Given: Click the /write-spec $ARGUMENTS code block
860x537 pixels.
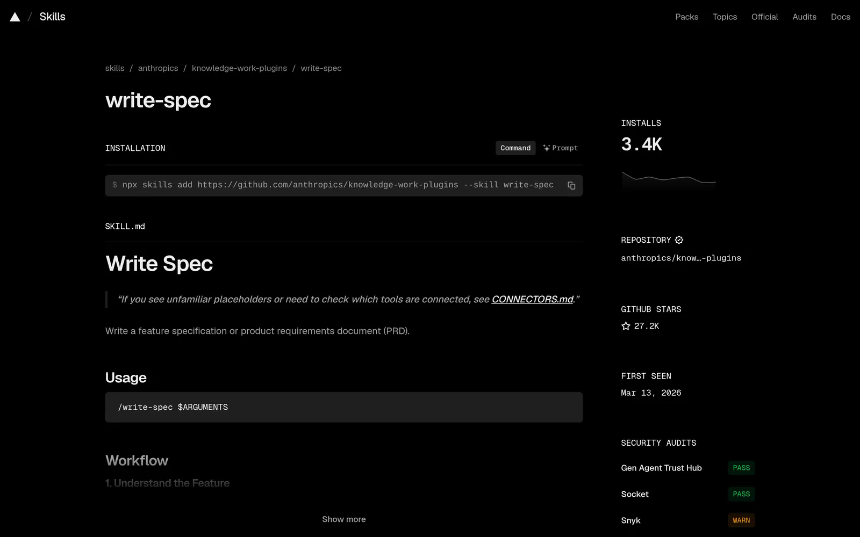Looking at the screenshot, I should click(x=344, y=407).
